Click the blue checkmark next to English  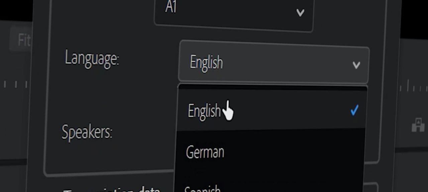click(354, 110)
